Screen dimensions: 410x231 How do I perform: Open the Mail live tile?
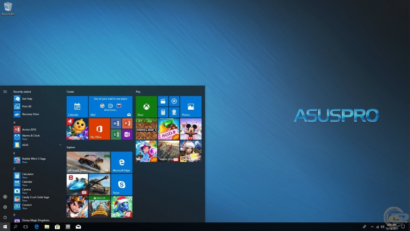coord(111,106)
